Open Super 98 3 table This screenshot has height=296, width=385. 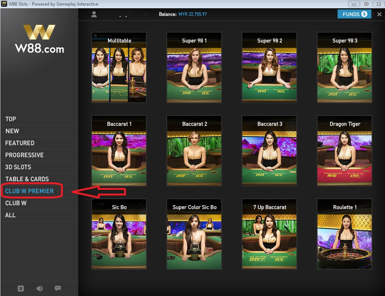point(344,68)
